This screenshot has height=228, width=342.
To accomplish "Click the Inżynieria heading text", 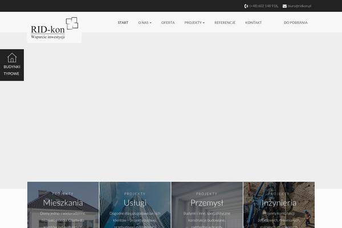I will click(279, 203).
